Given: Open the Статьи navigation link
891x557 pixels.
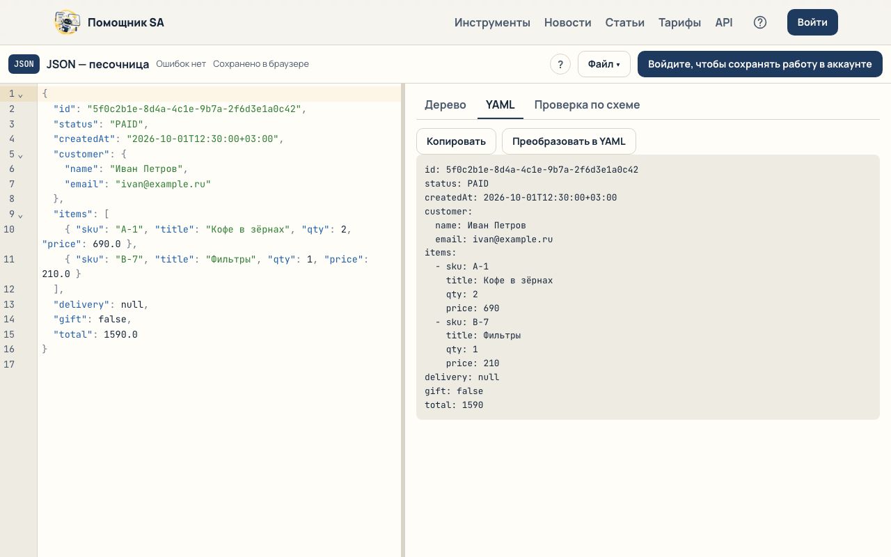Looking at the screenshot, I should pyautogui.click(x=625, y=22).
